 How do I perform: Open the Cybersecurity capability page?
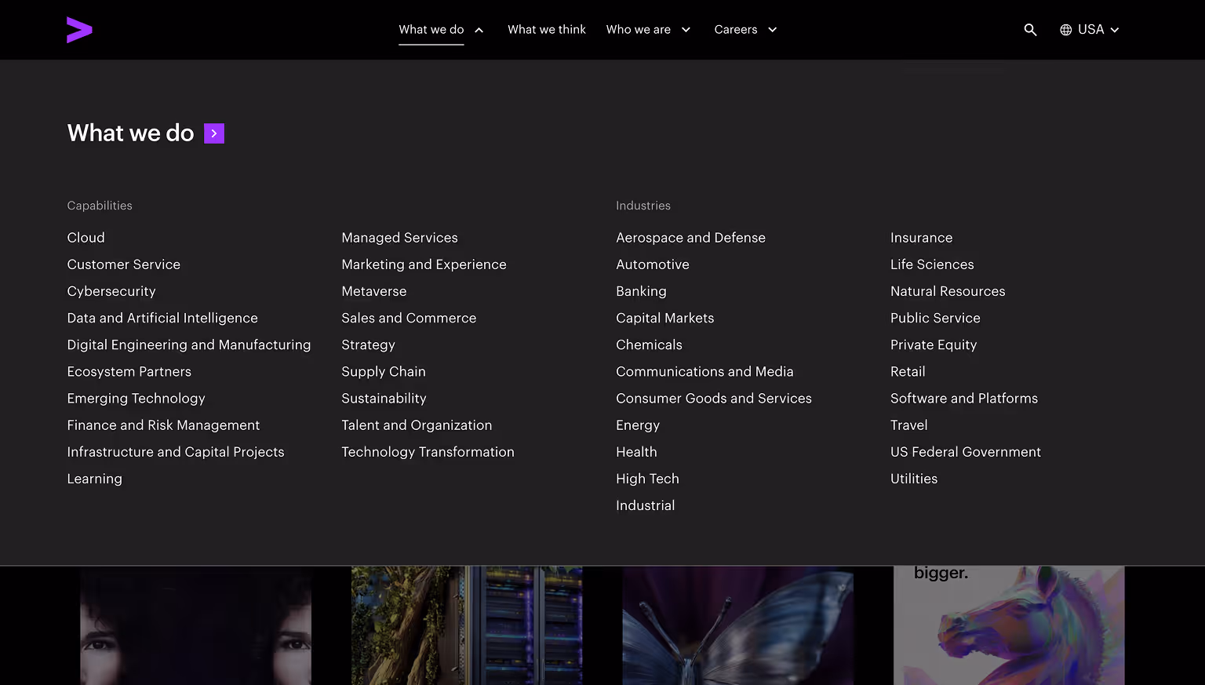[x=111, y=291]
